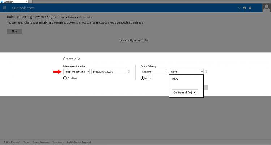Open the Move to action dropdown
Viewport: 271px width, 145px height.
[x=154, y=72]
